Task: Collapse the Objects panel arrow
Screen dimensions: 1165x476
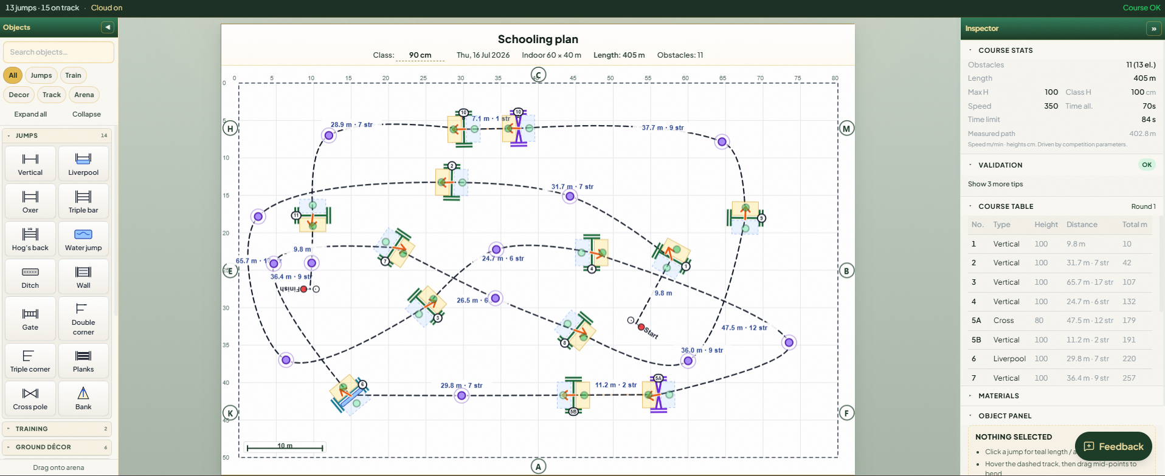Action: click(108, 27)
